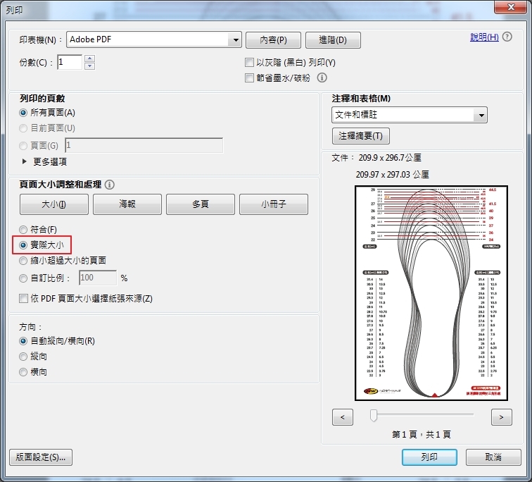
Task: Toggle the 節省墨水/碳粉 checkbox
Action: click(x=249, y=78)
